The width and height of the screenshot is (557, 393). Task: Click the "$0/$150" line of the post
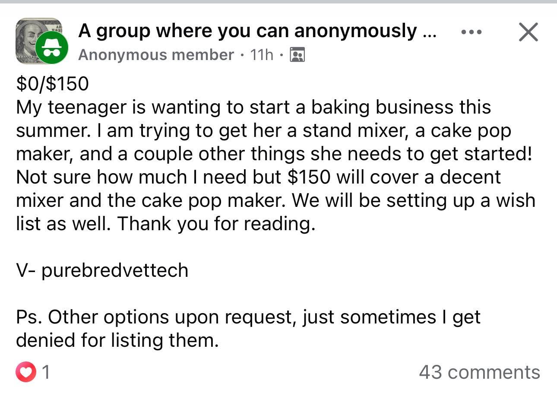(x=52, y=83)
